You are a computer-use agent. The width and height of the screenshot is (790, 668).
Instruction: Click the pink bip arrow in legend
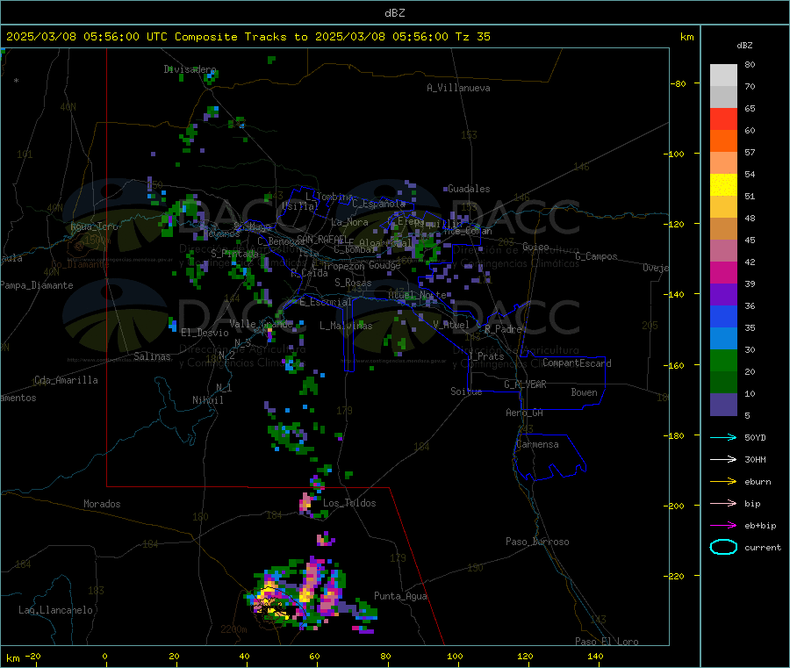(x=723, y=503)
